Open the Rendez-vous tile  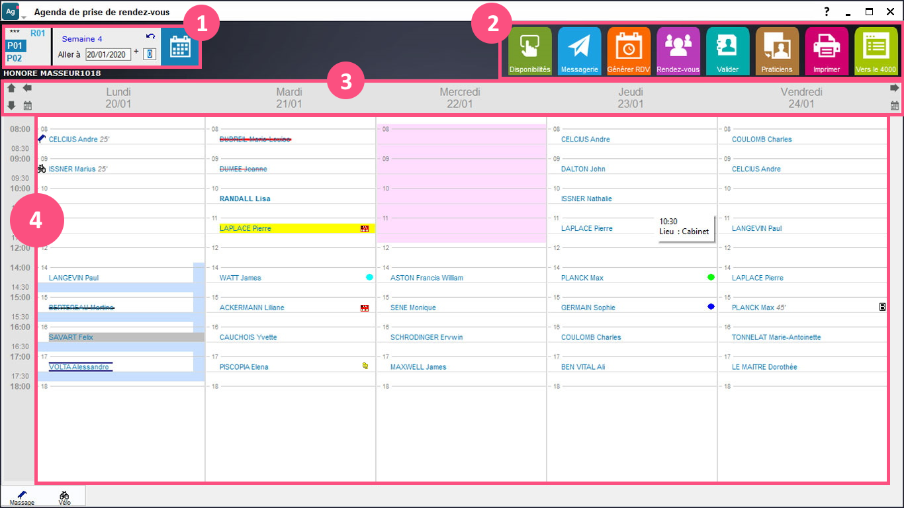click(678, 51)
